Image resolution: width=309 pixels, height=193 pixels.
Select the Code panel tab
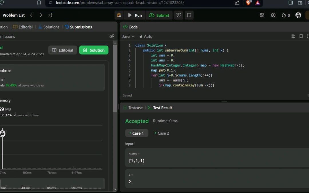tap(130, 27)
